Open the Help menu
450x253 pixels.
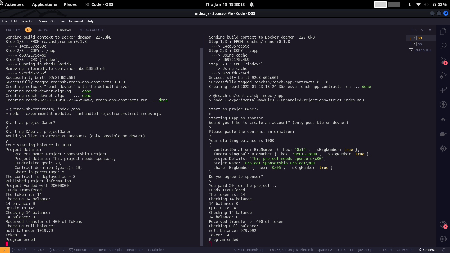(90, 21)
